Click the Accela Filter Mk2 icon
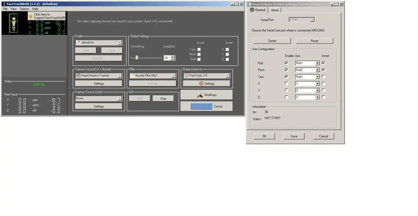 (x=133, y=75)
